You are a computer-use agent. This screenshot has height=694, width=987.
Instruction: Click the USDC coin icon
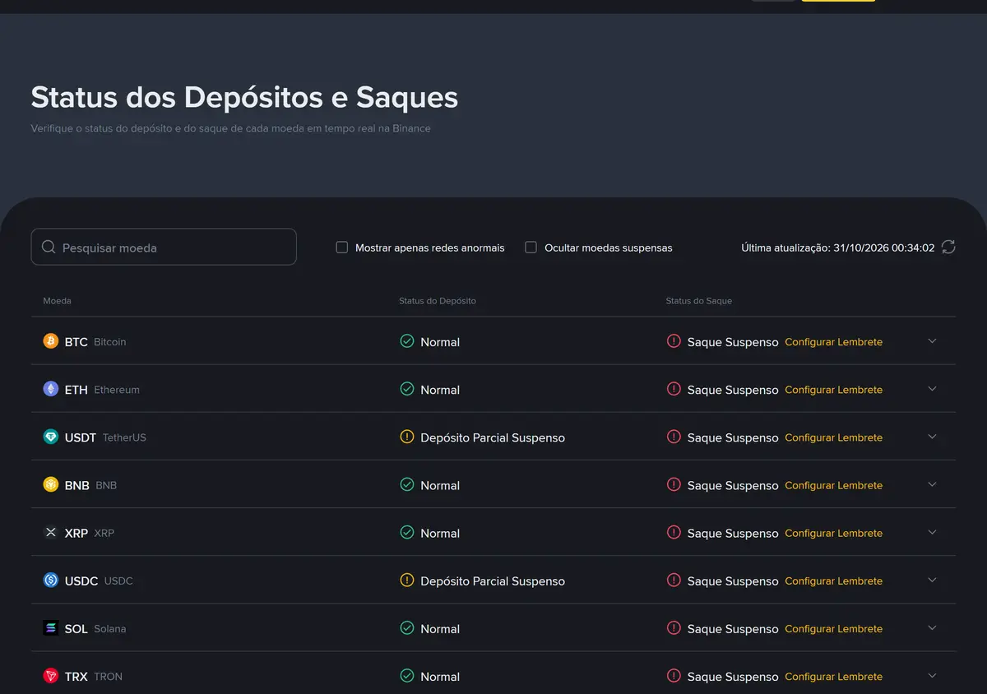51,580
